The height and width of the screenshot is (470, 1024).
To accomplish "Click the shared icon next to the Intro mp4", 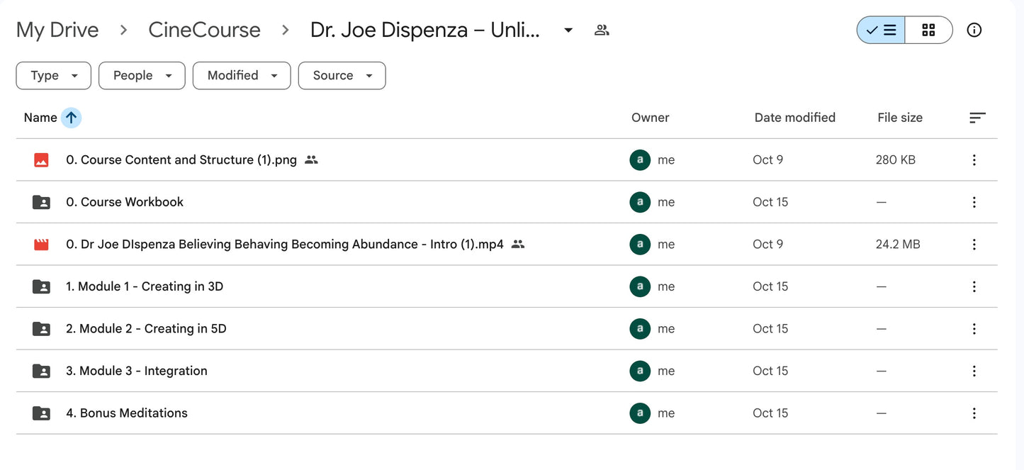I will (517, 244).
